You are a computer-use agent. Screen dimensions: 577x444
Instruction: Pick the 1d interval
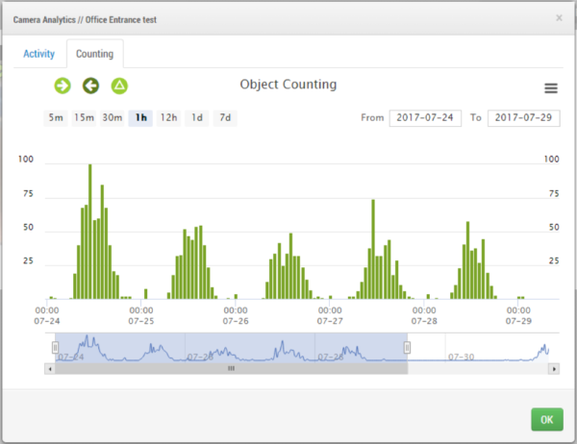pyautogui.click(x=196, y=118)
